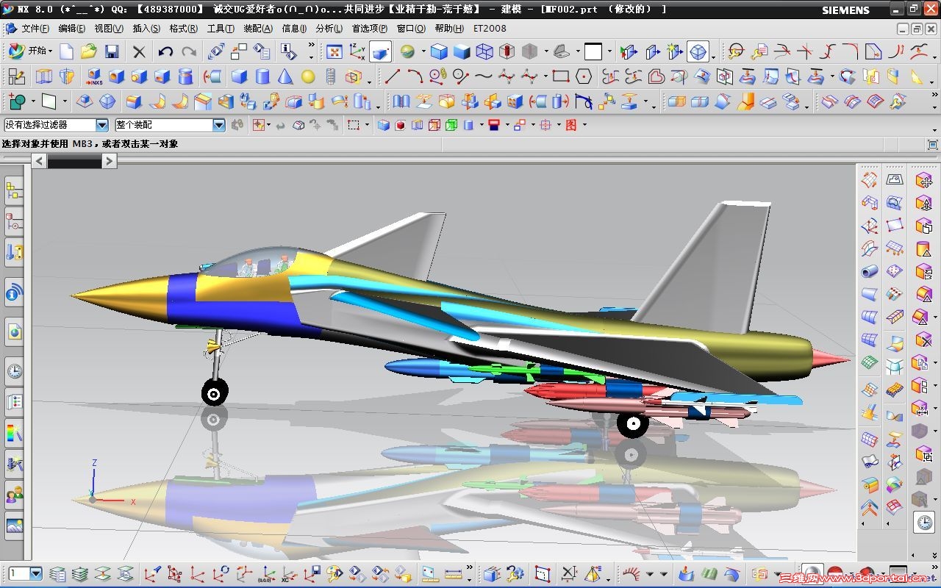Open the 编辑(E) menu
The width and height of the screenshot is (941, 588).
(x=72, y=29)
